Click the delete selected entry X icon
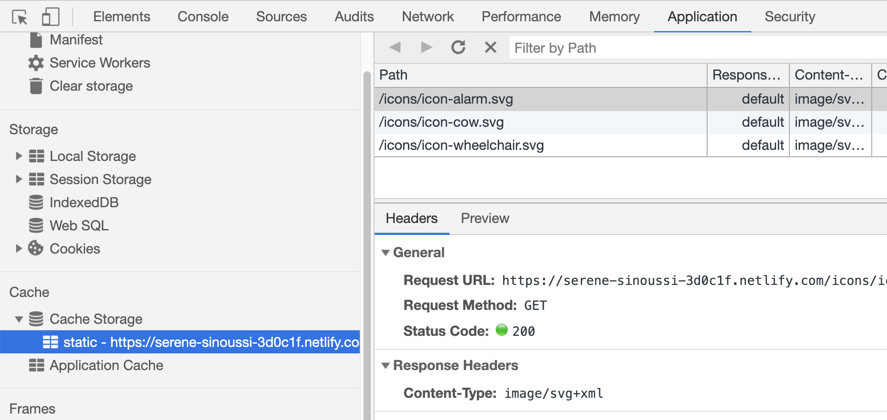This screenshot has height=420, width=887. 490,47
